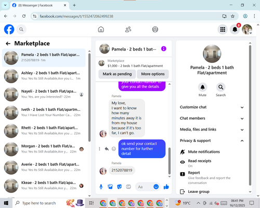Click conversation list scrollbar
This screenshot has height=208, width=260.
(89, 97)
